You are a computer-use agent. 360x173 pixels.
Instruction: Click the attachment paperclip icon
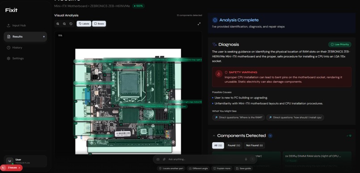point(164,159)
